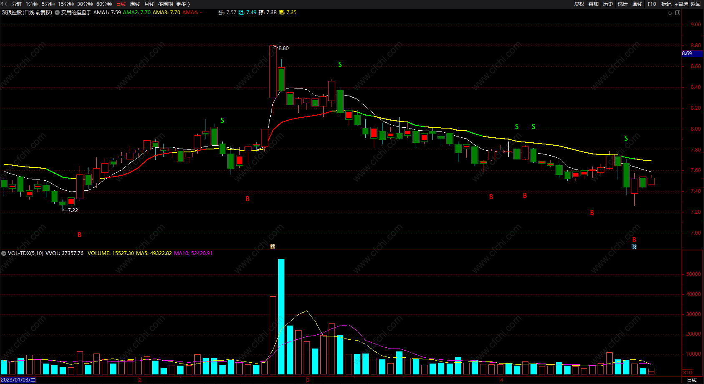Click the X10 volume scale label
The image size is (704, 384).
(687, 372)
